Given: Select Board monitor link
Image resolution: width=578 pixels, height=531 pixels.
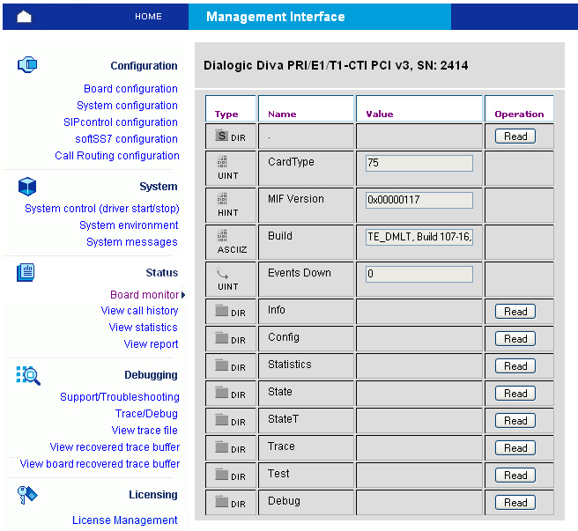Looking at the screenshot, I should (144, 295).
